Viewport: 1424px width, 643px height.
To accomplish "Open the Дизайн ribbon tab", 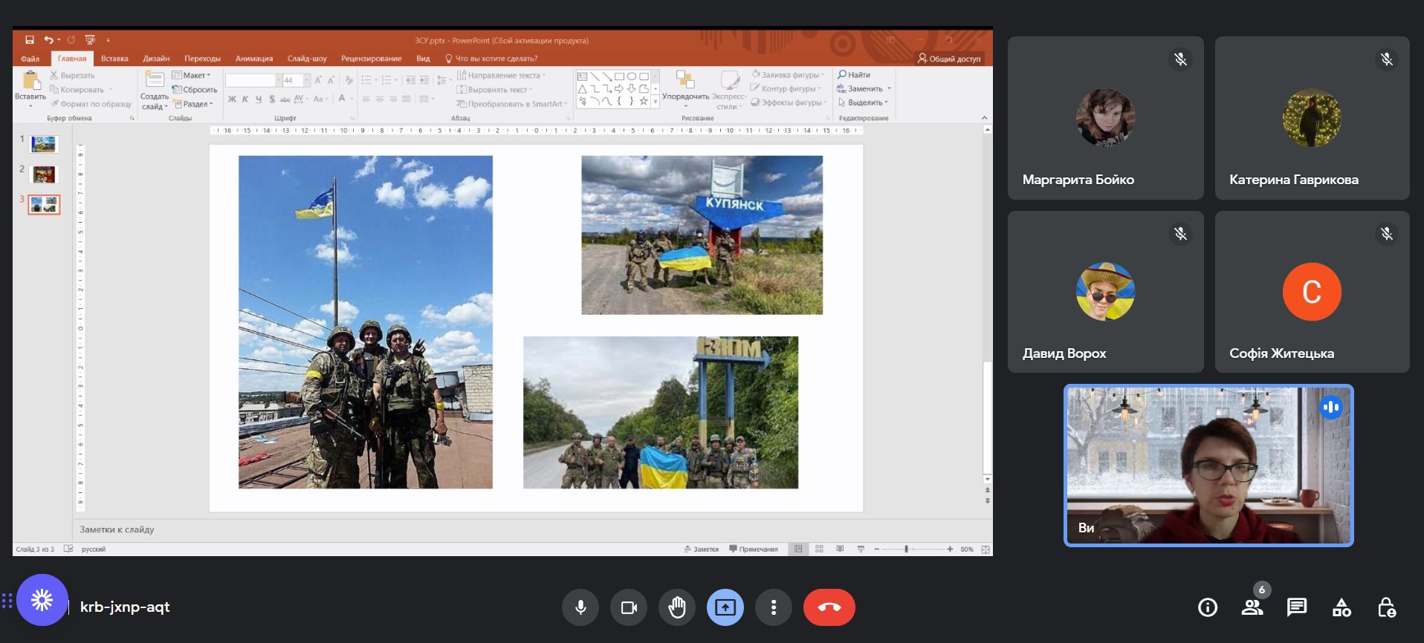I will (156, 59).
